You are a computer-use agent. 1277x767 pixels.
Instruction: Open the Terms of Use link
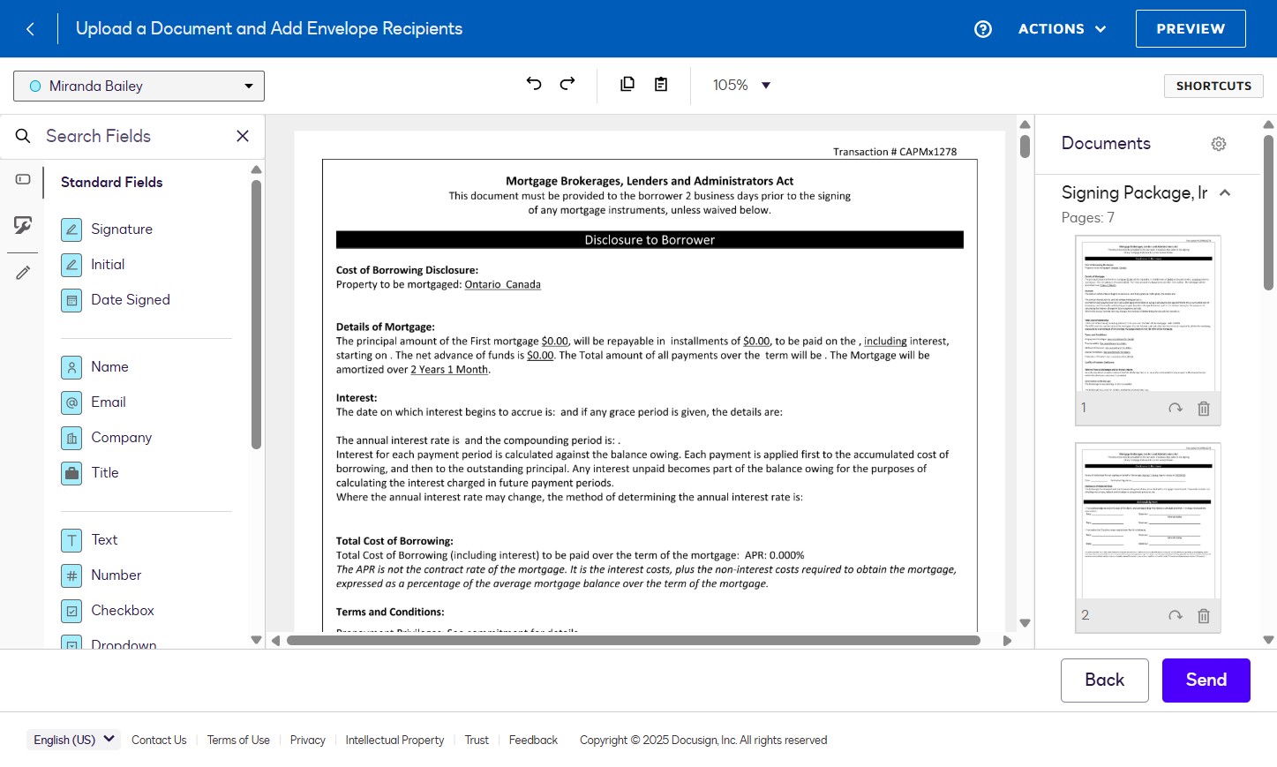click(238, 741)
